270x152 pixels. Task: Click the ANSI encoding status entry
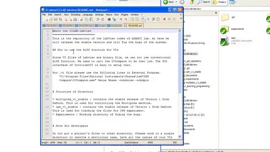150,143
